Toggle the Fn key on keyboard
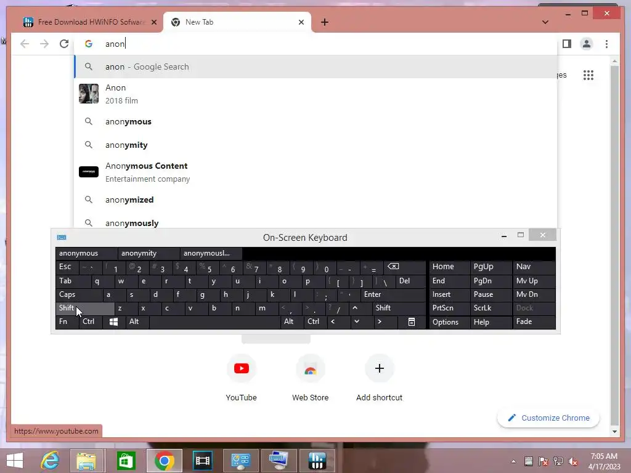Image resolution: width=631 pixels, height=473 pixels. coord(67,321)
